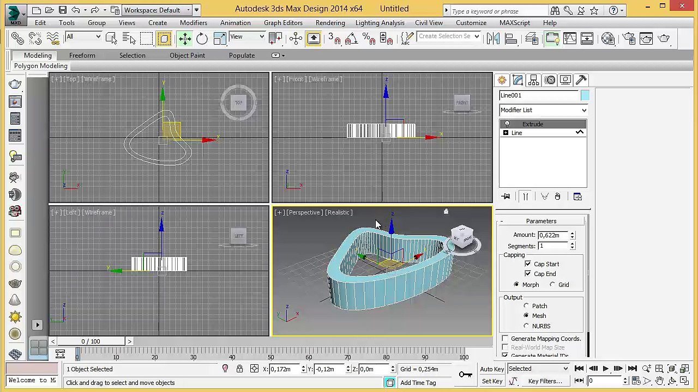Click the Unlink Selection tool
Viewport: 698px width, 392px height.
(35, 38)
